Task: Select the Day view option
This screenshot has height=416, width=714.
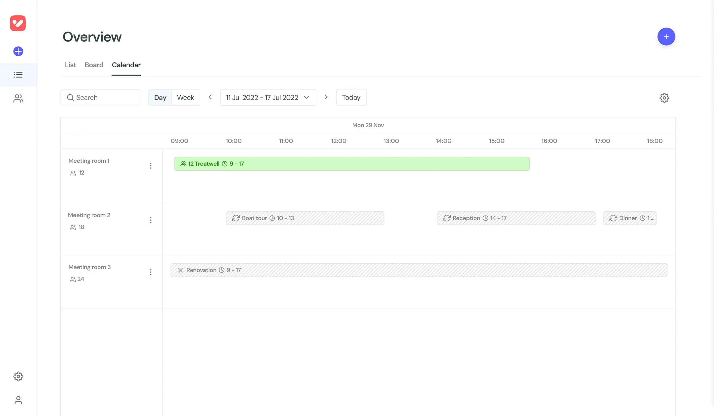Action: pos(160,97)
